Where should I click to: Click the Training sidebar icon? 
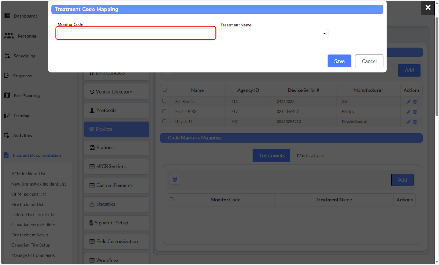pos(7,116)
